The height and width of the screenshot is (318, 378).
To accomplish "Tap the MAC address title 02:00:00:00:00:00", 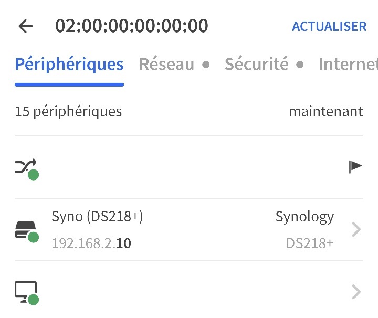I will tap(132, 26).
